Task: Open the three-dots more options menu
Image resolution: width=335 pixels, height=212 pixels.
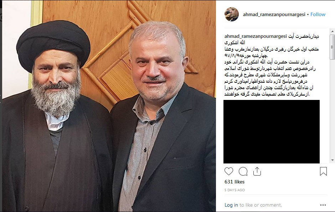Action: pyautogui.click(x=323, y=205)
